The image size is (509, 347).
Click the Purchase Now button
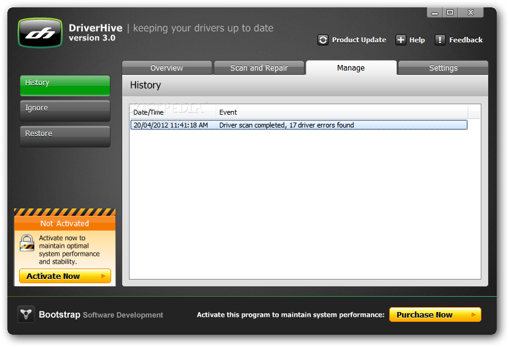point(435,315)
